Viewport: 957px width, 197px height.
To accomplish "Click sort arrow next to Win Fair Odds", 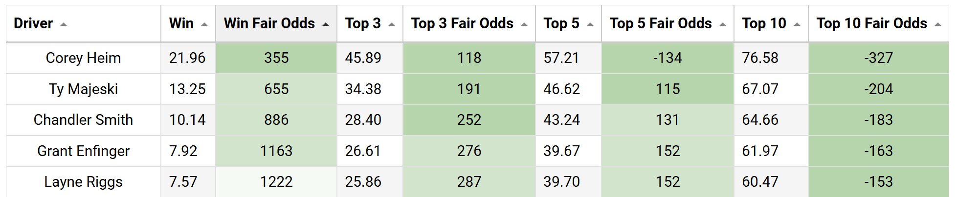I will (326, 24).
